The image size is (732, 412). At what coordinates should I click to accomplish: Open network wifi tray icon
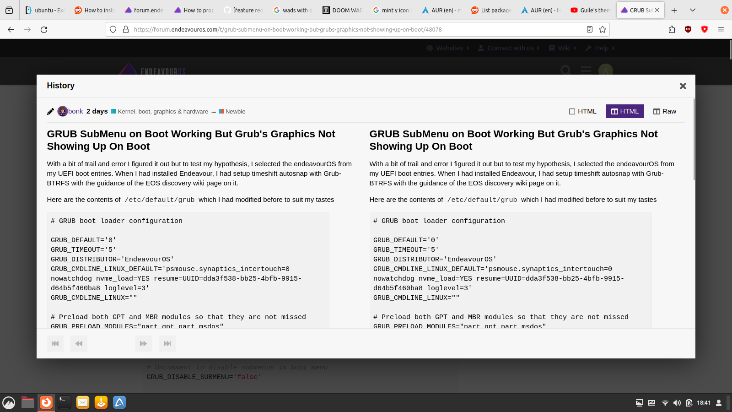coord(665,403)
